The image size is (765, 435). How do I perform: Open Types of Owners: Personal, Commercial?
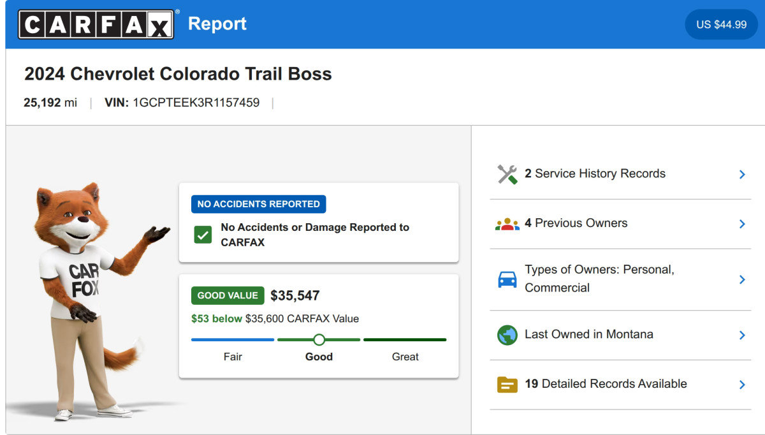[x=620, y=279]
